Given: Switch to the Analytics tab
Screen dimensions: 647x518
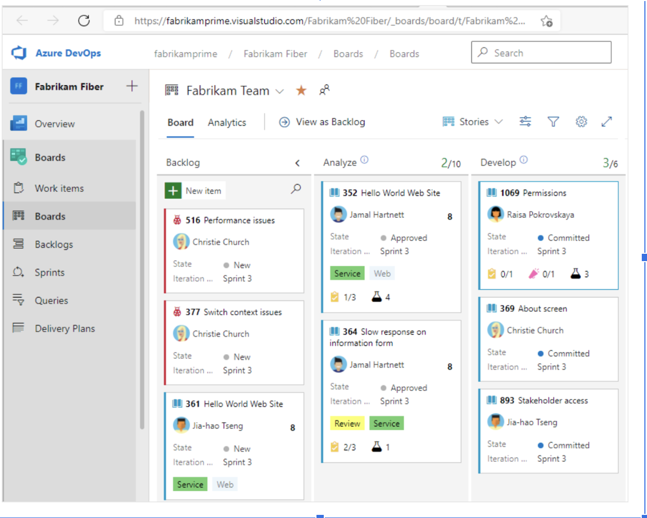Looking at the screenshot, I should [x=227, y=122].
